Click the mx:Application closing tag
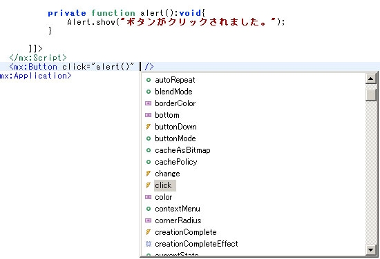 coord(36,76)
